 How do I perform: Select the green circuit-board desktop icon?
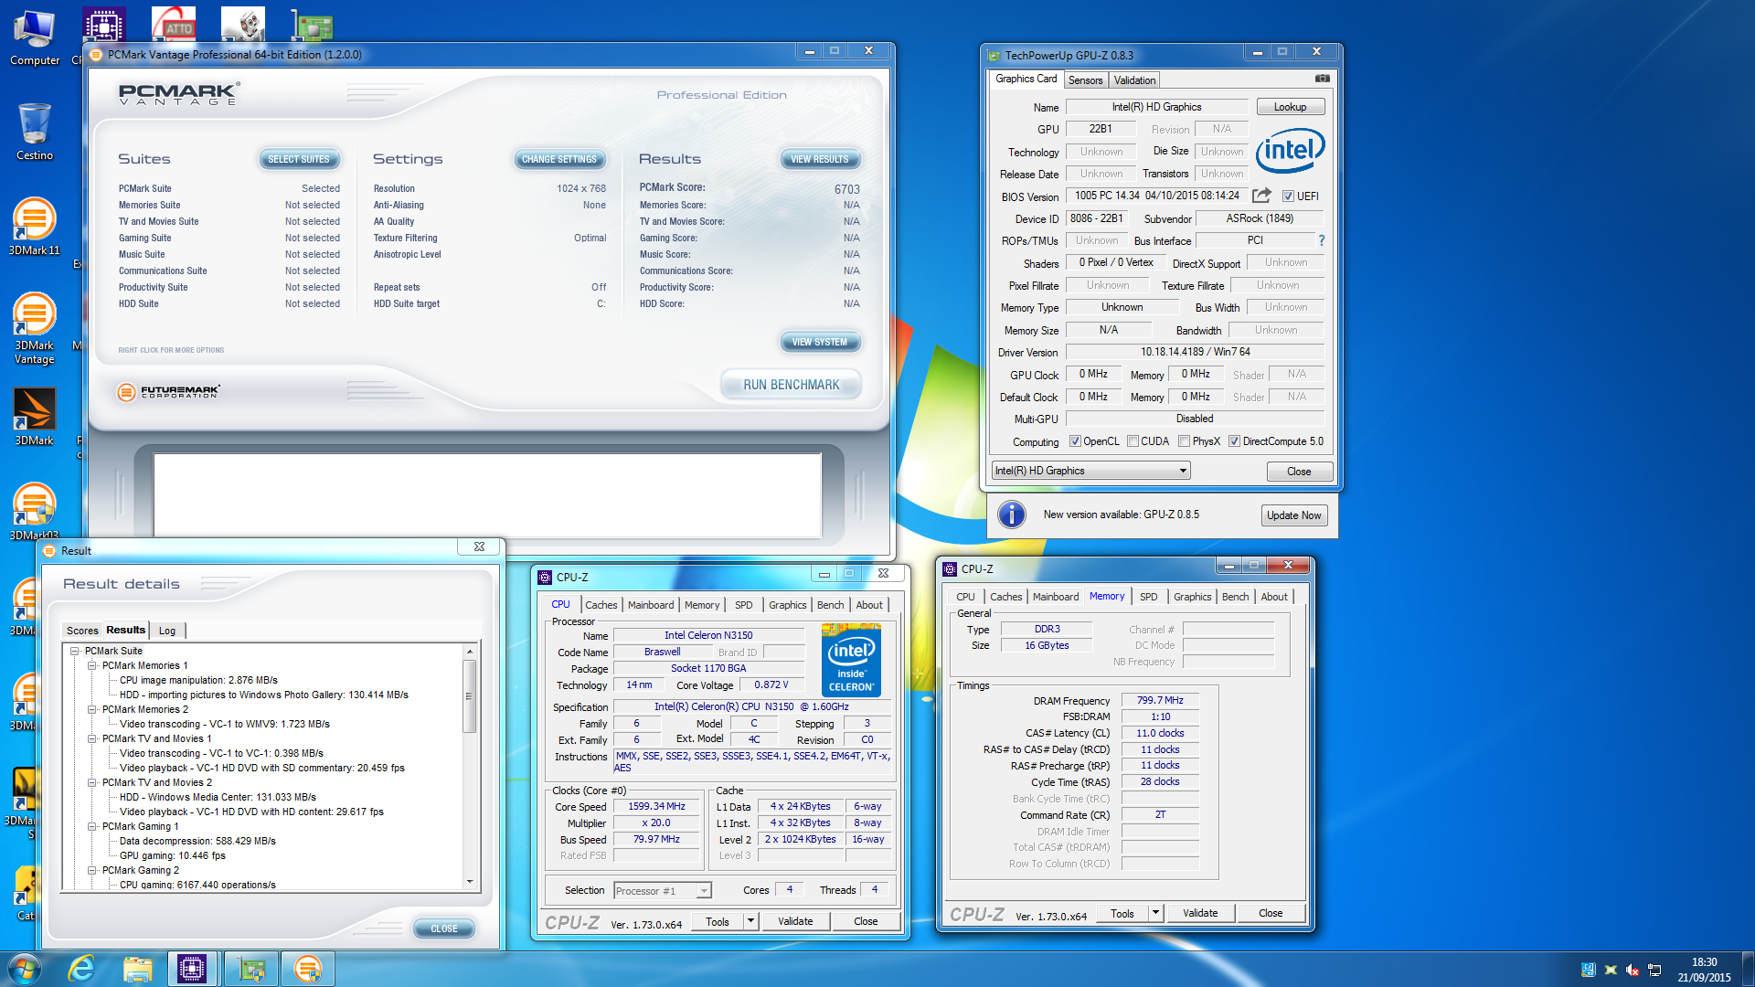313,26
